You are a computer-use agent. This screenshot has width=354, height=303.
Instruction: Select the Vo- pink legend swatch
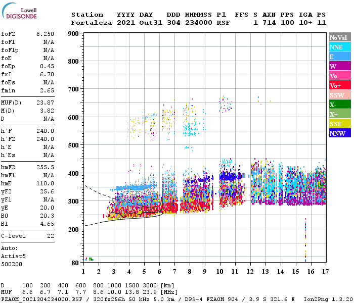point(340,76)
